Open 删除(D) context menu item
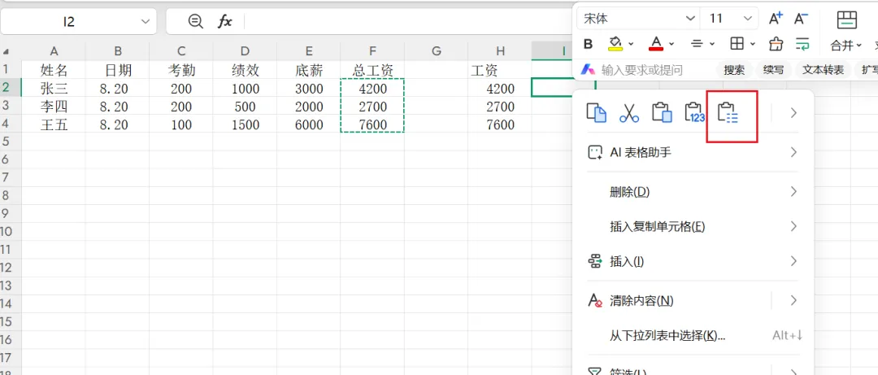 coord(693,192)
